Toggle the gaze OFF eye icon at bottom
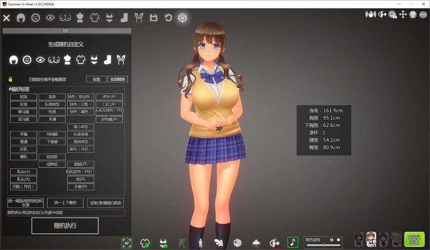 coord(275,243)
